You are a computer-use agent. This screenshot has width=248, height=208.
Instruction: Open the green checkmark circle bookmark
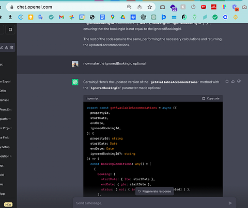coord(215,17)
